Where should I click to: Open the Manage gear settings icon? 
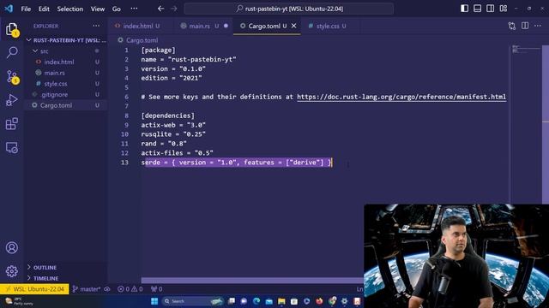(12, 271)
